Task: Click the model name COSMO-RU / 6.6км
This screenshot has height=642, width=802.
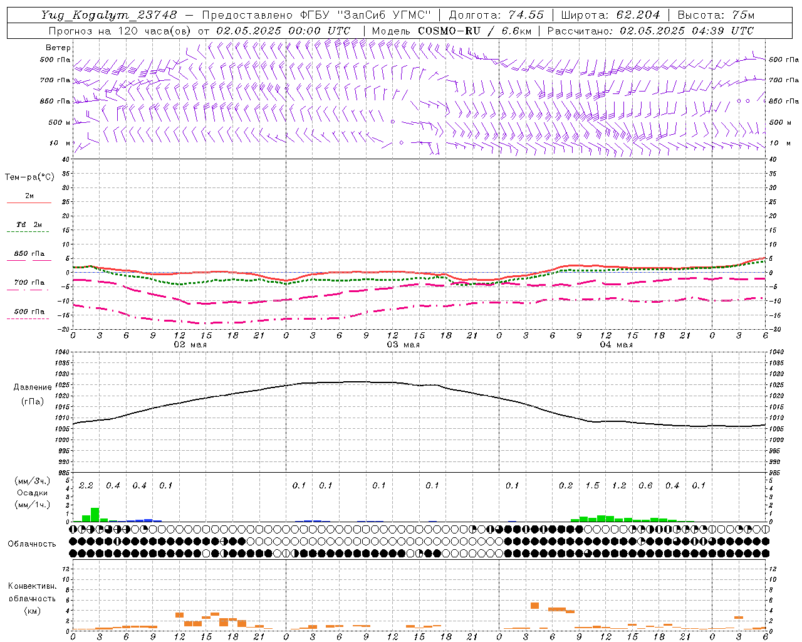Action: point(474,31)
